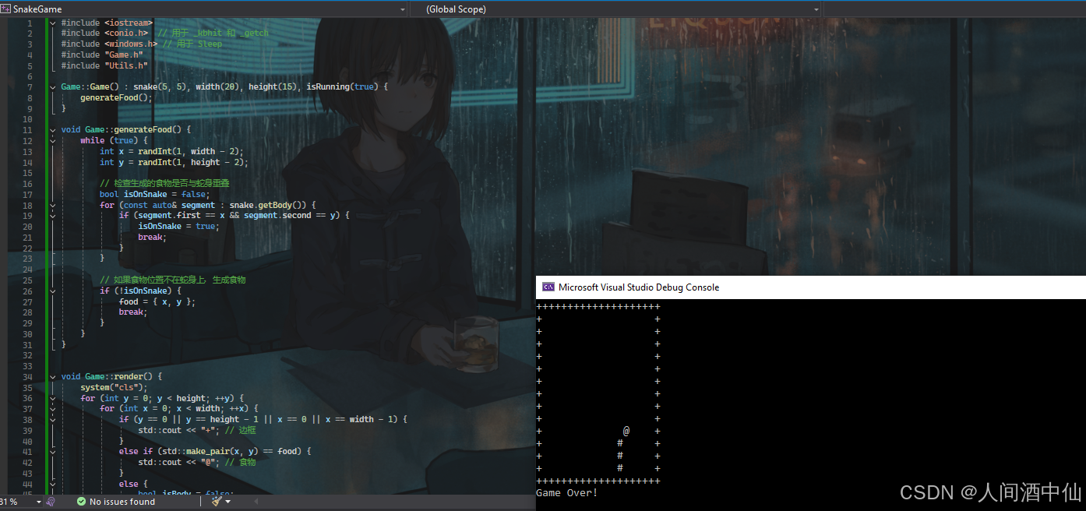Run code cleanup with the broom icon

coord(217,502)
